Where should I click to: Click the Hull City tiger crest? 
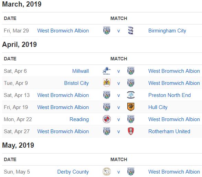point(131,107)
